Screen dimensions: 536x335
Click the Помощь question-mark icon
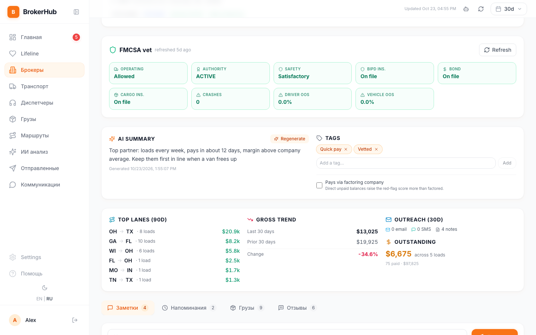point(13,274)
